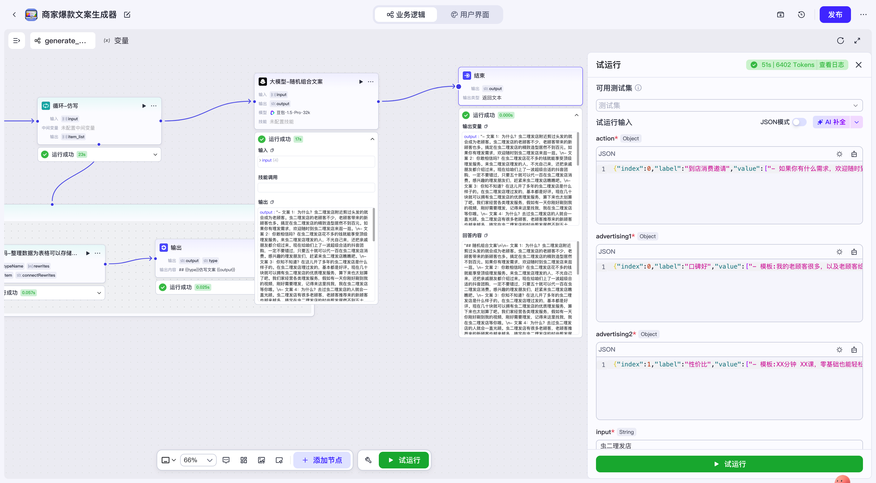The width and height of the screenshot is (876, 483).
Task: Run the 循环–仿写 node play icon
Action: [x=144, y=106]
